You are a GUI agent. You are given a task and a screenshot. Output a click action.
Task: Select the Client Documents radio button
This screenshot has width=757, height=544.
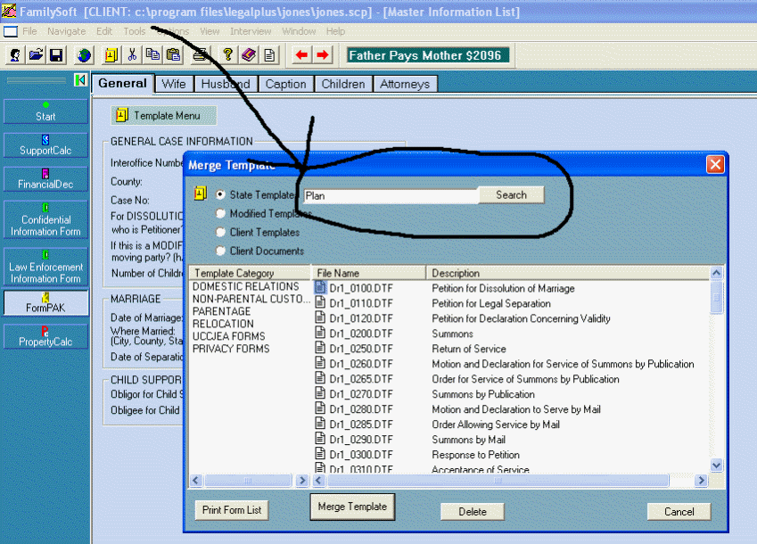click(220, 251)
